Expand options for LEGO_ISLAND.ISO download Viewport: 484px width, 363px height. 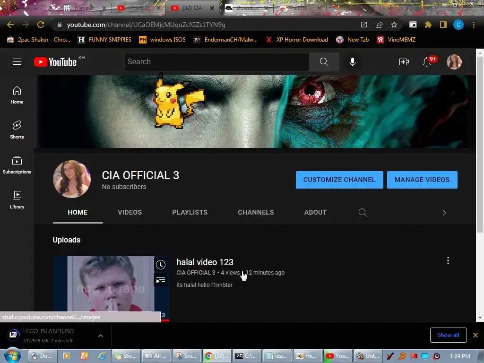click(101, 336)
